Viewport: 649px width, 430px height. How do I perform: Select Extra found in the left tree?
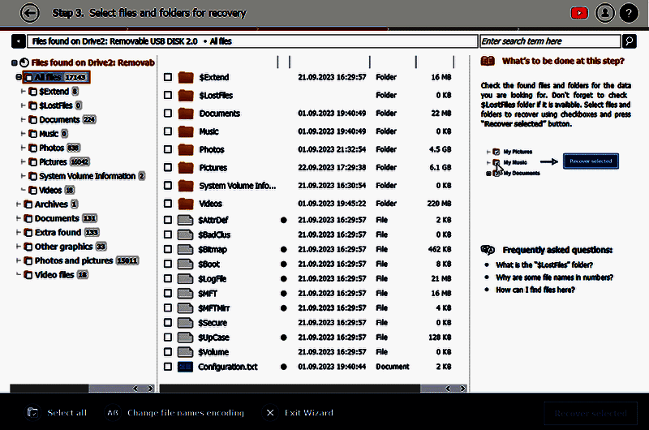(58, 233)
